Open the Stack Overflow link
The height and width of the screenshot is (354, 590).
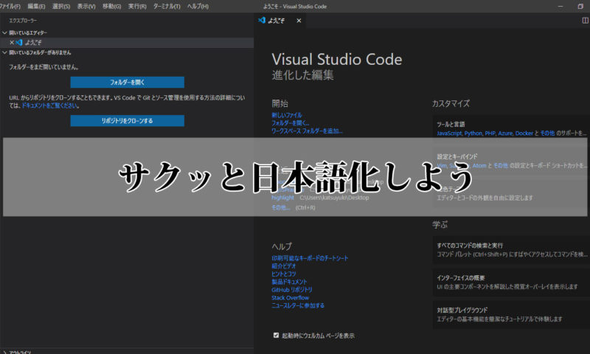pos(290,297)
